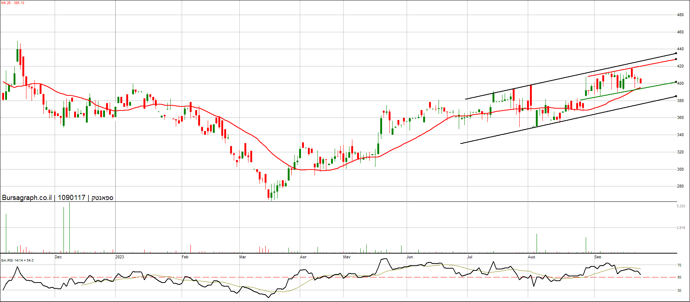Pick the Apr label on the time axis
Screen dimensions: 690x302
(x=303, y=257)
